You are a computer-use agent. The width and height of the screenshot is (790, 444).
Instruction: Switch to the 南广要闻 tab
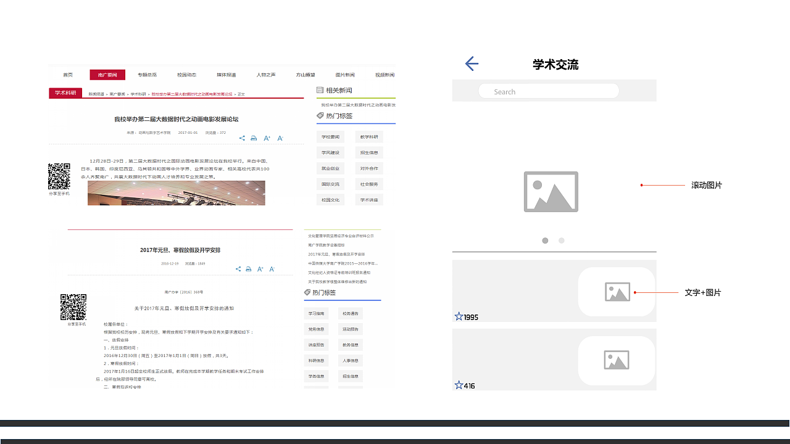106,75
